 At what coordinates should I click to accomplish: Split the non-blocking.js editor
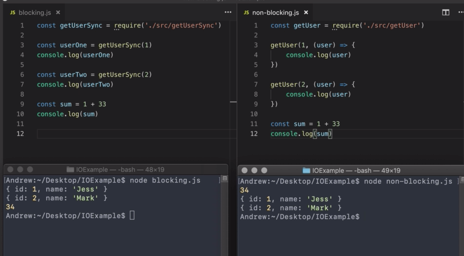coord(446,12)
